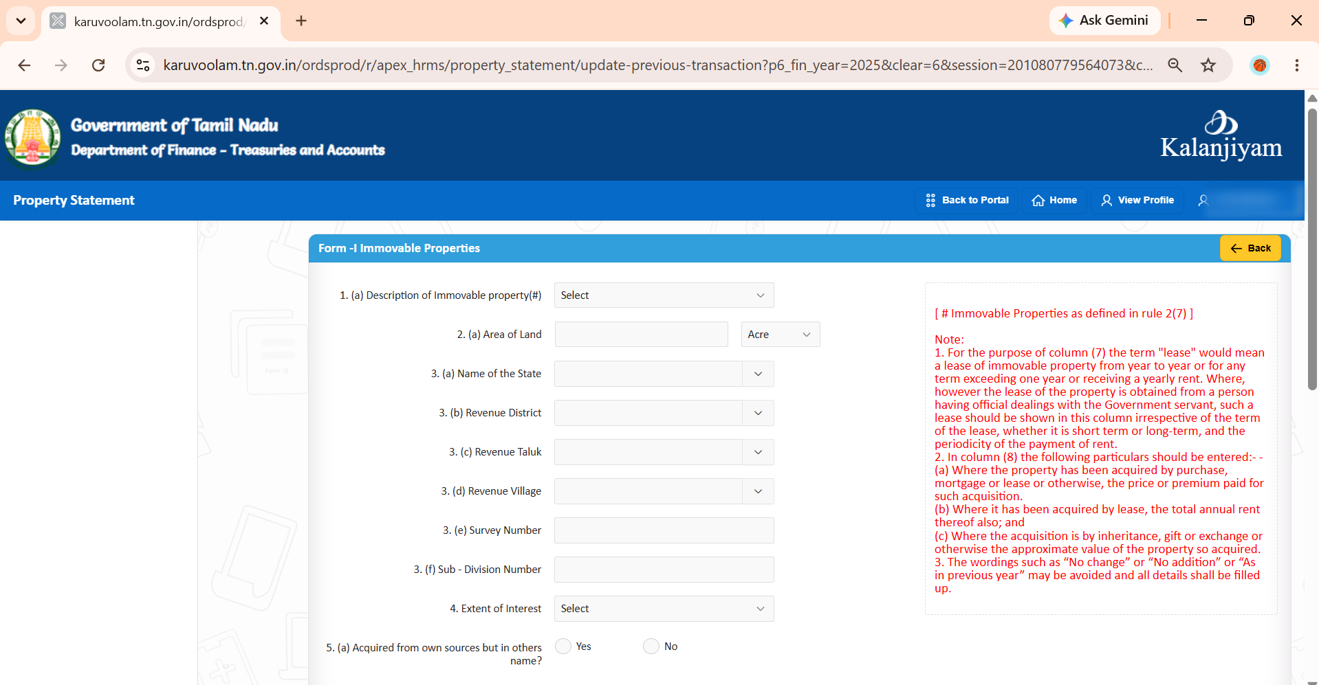Open Description of Immovable property dropdown
The width and height of the screenshot is (1319, 685).
(x=664, y=295)
